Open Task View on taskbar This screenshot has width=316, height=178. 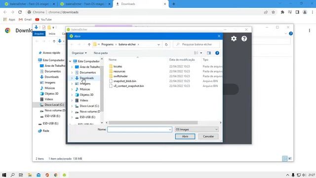[x=21, y=175]
